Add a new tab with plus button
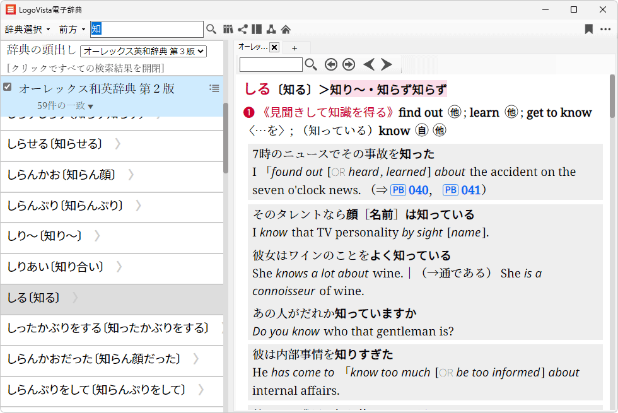The image size is (618, 413). coord(294,47)
